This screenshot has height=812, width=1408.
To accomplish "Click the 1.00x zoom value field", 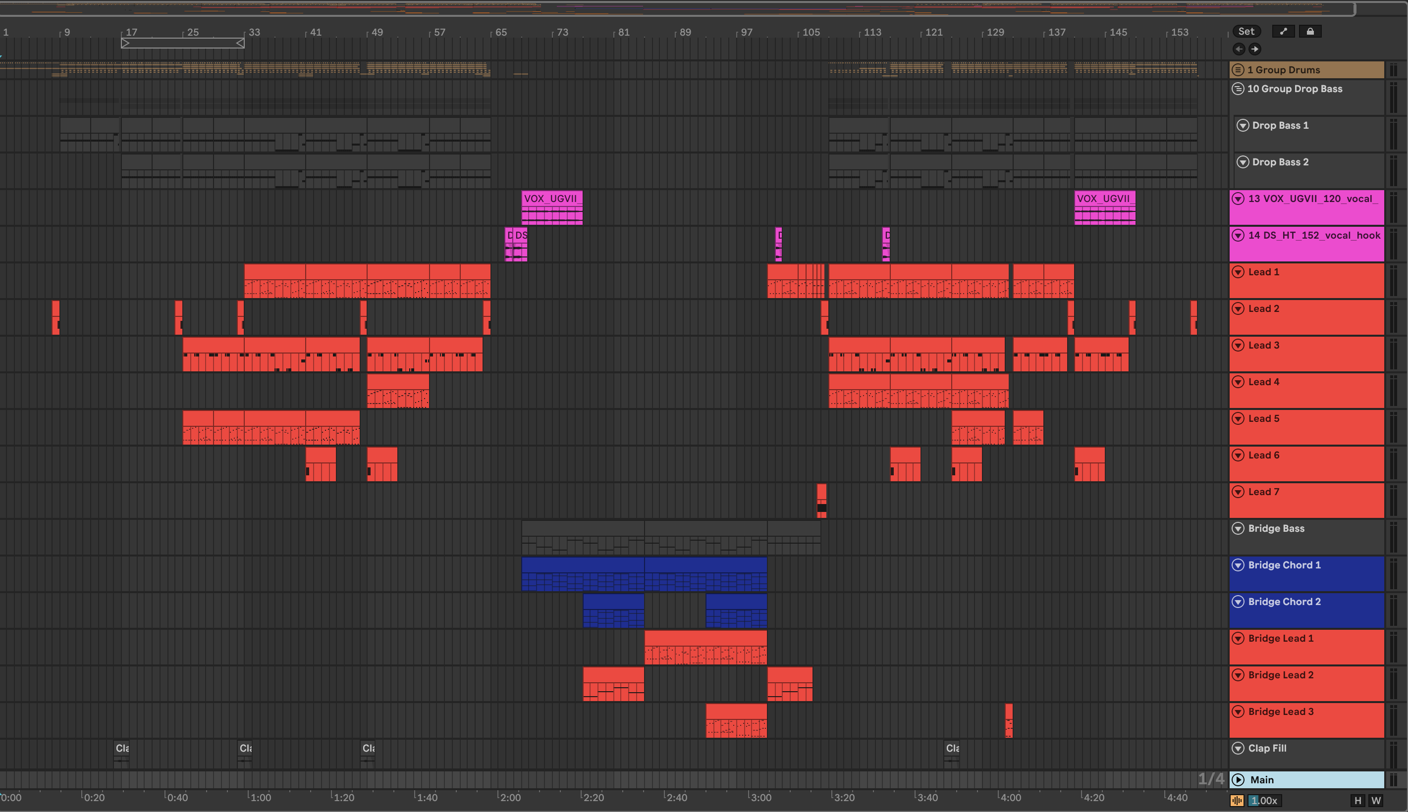I will pos(1265,800).
